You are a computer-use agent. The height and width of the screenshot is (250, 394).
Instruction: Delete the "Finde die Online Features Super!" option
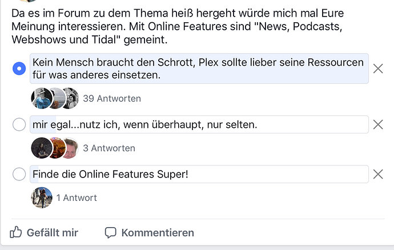point(377,174)
